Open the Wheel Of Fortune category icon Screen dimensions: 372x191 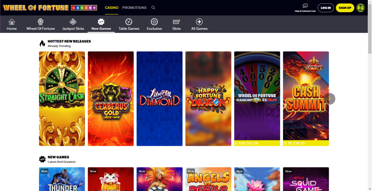click(x=40, y=22)
